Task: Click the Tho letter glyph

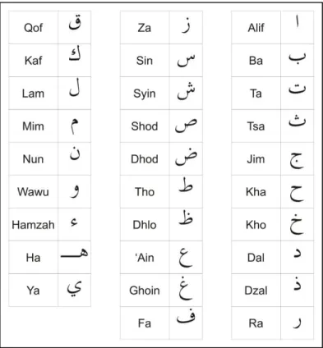Action: click(186, 185)
